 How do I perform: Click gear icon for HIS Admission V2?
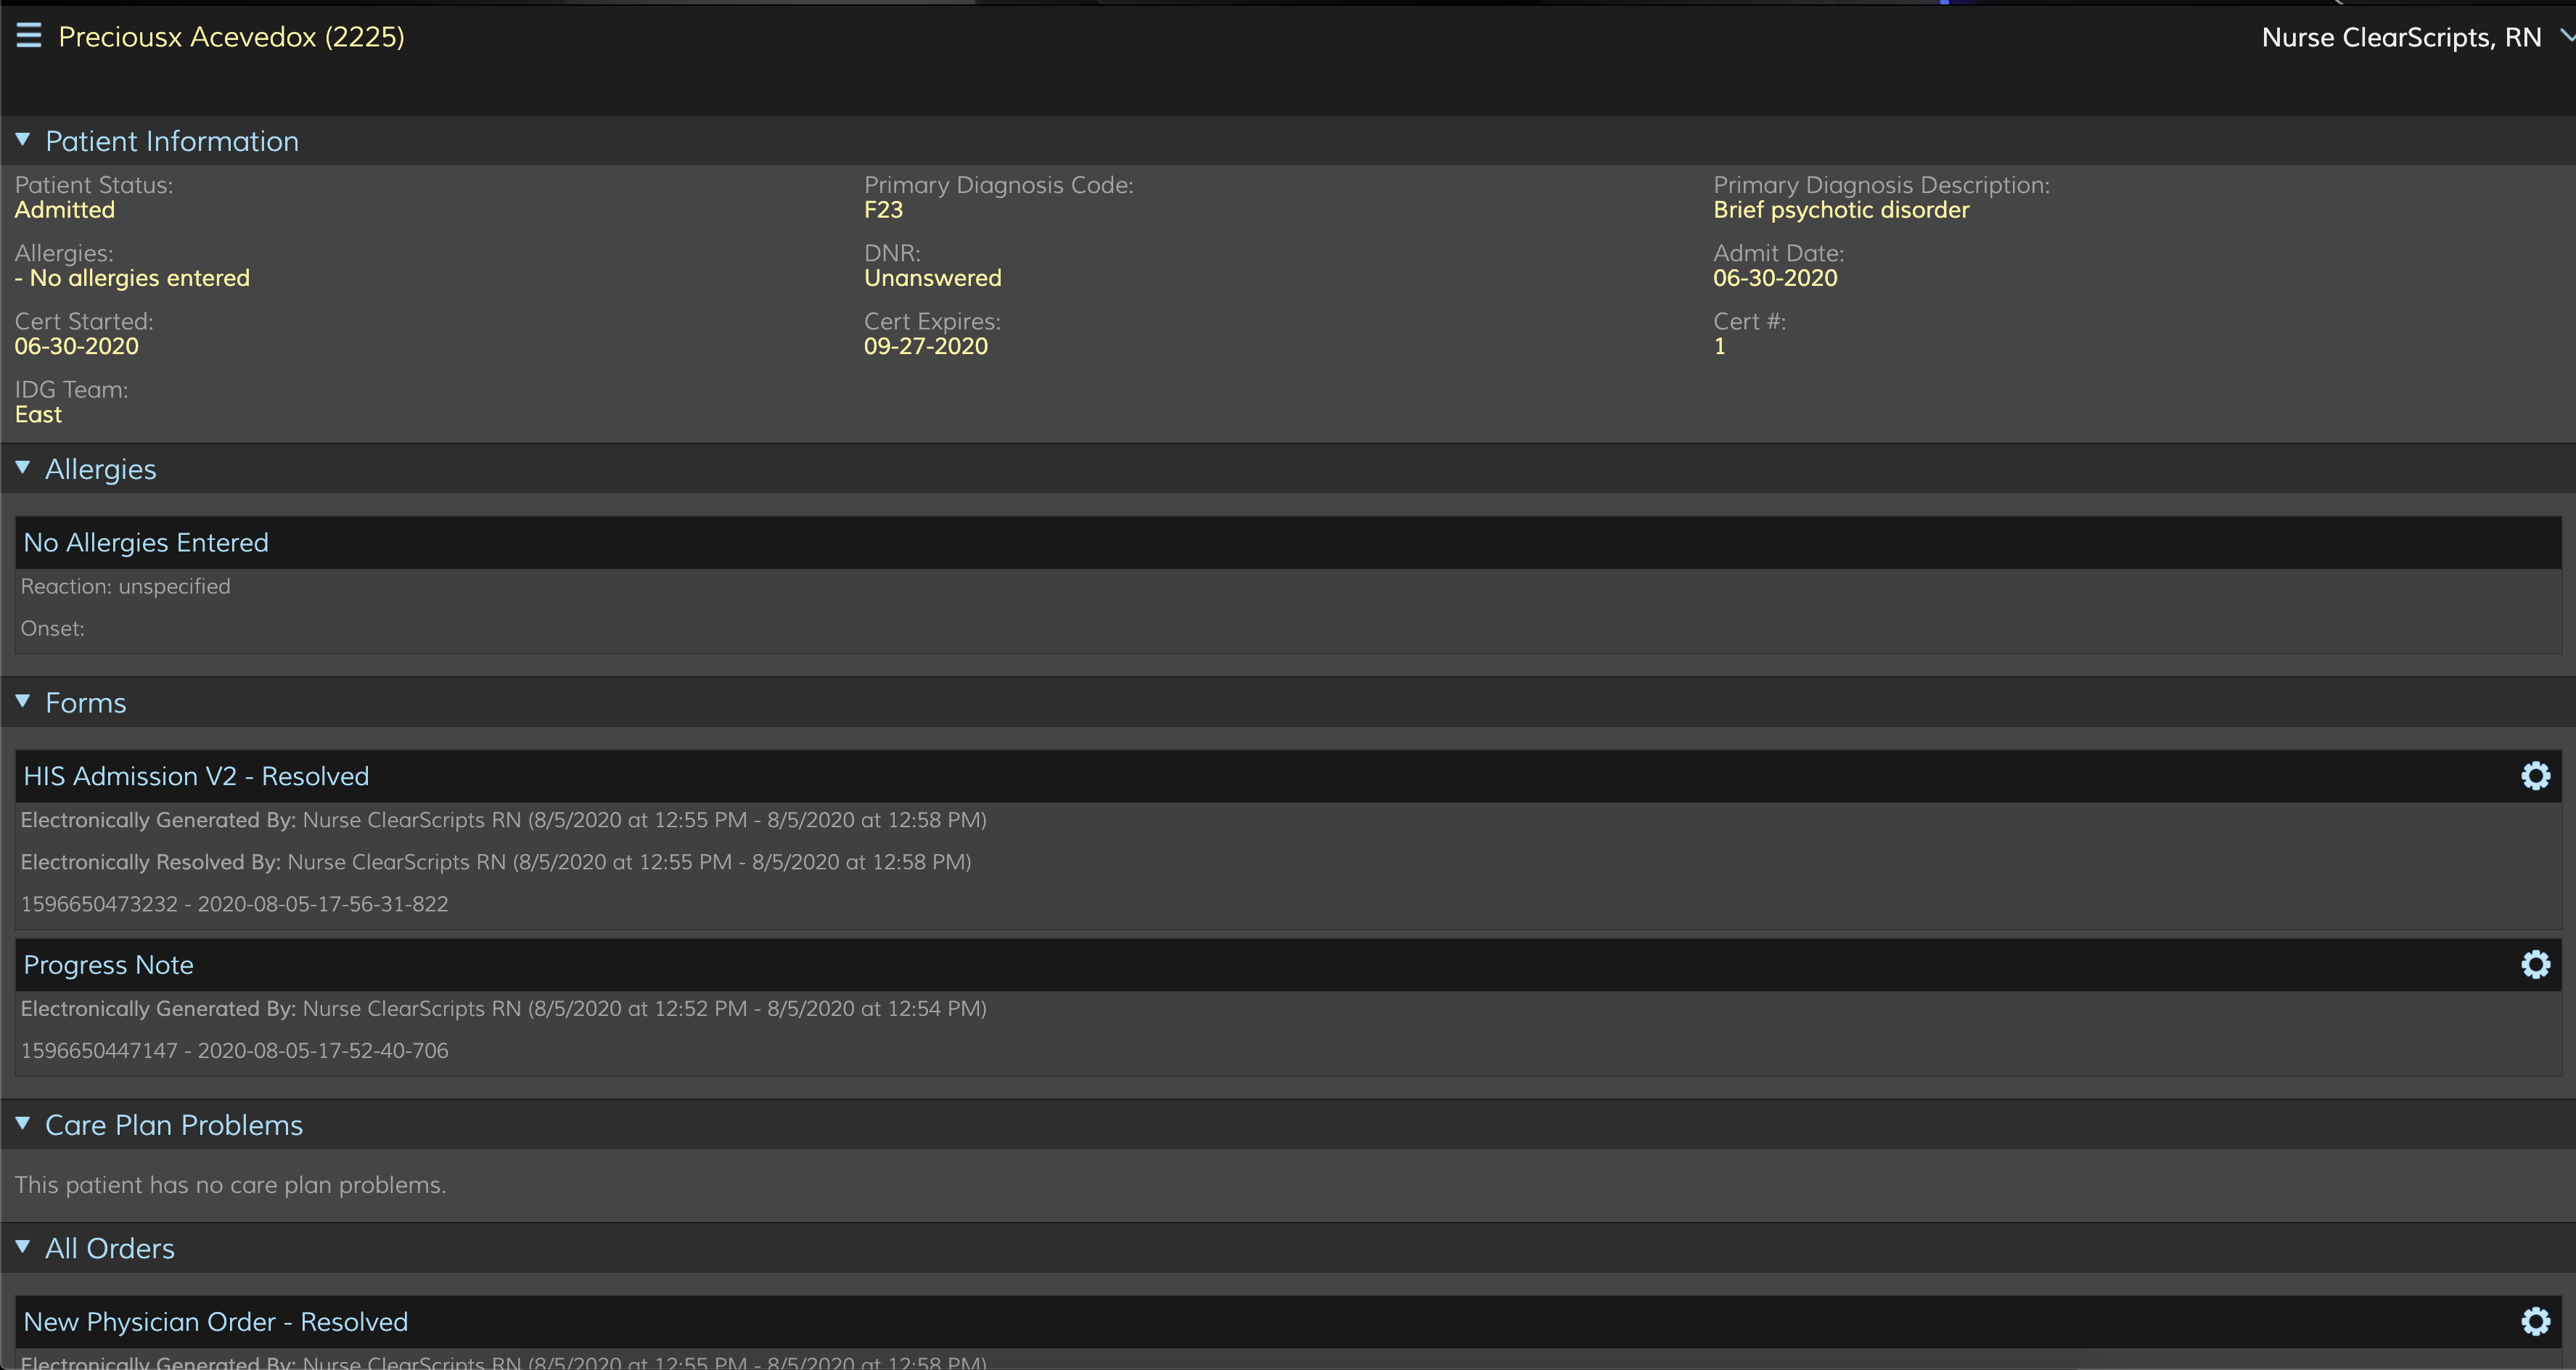[x=2535, y=776]
